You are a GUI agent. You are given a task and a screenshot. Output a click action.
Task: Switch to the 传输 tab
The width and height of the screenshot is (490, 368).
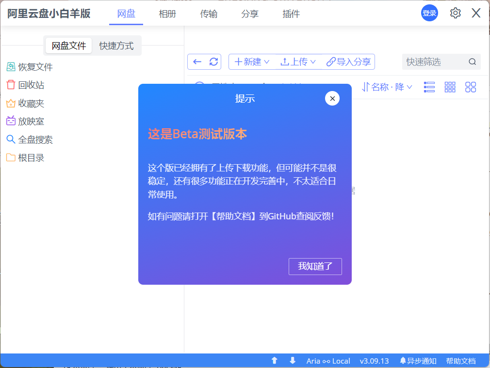click(x=209, y=14)
